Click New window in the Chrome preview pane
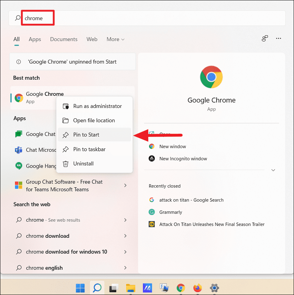This screenshot has width=294, height=295. pos(173,146)
